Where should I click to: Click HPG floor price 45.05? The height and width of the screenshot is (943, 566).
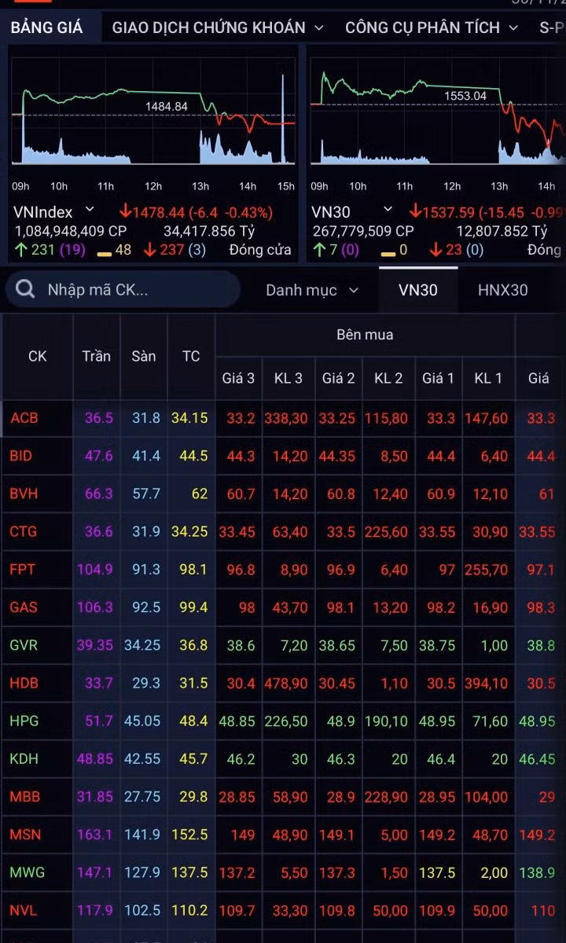[x=141, y=721]
